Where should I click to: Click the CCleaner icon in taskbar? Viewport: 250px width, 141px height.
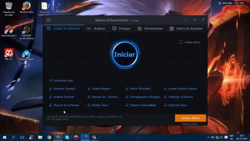31,137
